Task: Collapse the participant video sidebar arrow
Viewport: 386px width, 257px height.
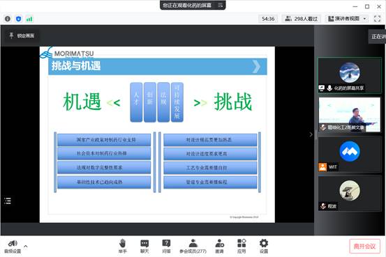Action: [311, 134]
